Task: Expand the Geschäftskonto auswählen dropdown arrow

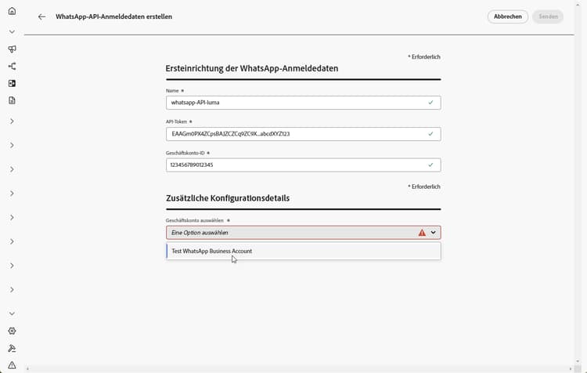Action: coord(434,233)
